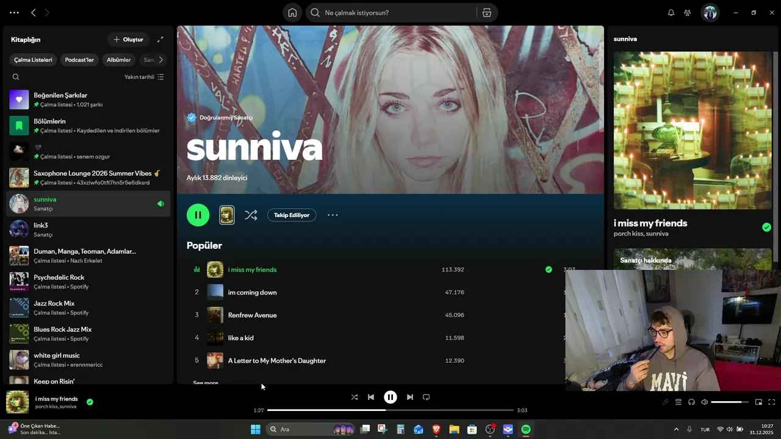Toggle saved checkmark in bottom player bar
Viewport: 781px width, 439px height.
(90, 402)
